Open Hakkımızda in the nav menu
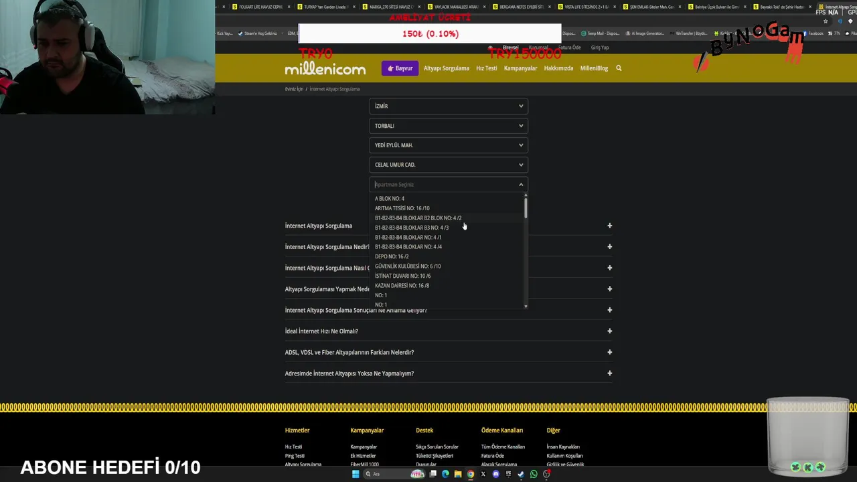Image resolution: width=857 pixels, height=482 pixels. (x=558, y=68)
